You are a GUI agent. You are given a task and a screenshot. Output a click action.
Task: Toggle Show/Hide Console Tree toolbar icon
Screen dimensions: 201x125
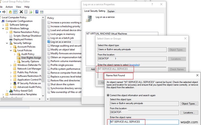click(15, 12)
